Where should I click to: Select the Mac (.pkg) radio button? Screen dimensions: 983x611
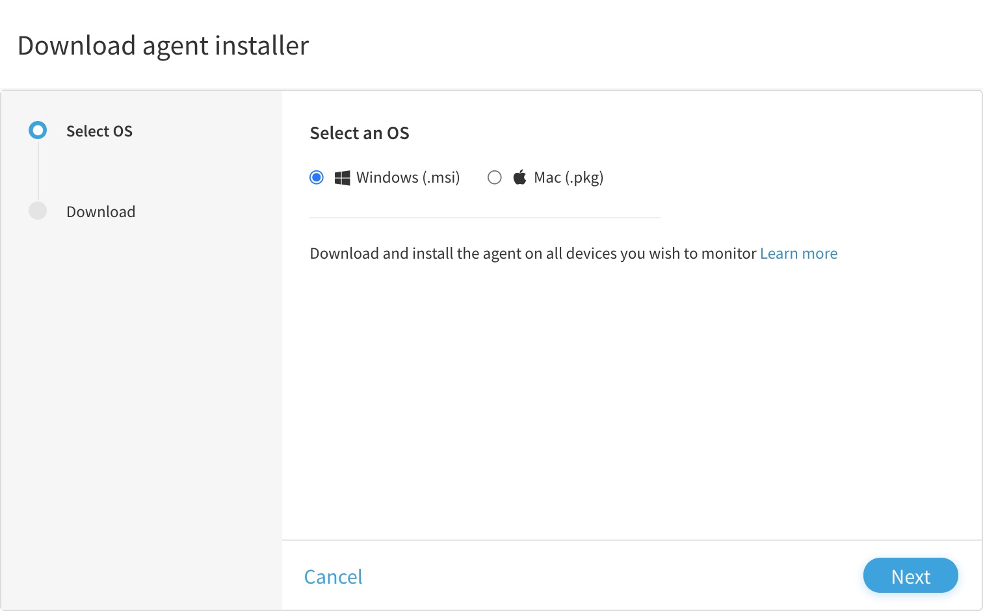495,177
